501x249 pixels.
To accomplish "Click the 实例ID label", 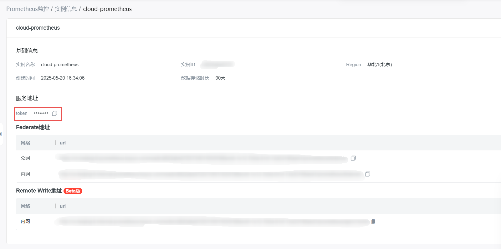I will tap(188, 65).
